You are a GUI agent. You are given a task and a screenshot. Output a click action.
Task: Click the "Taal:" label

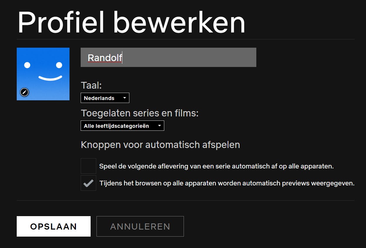click(91, 85)
